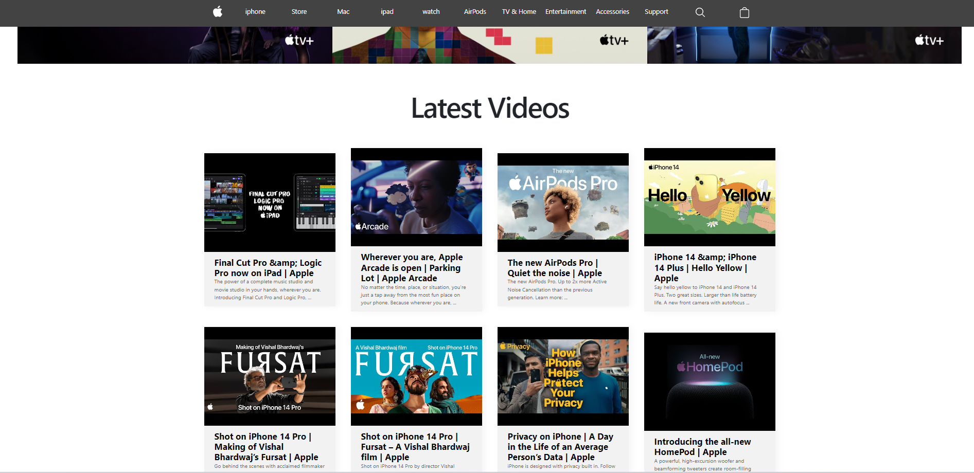Viewport: 974px width, 473px height.
Task: Select TV & Home in navigation
Action: pos(519,12)
